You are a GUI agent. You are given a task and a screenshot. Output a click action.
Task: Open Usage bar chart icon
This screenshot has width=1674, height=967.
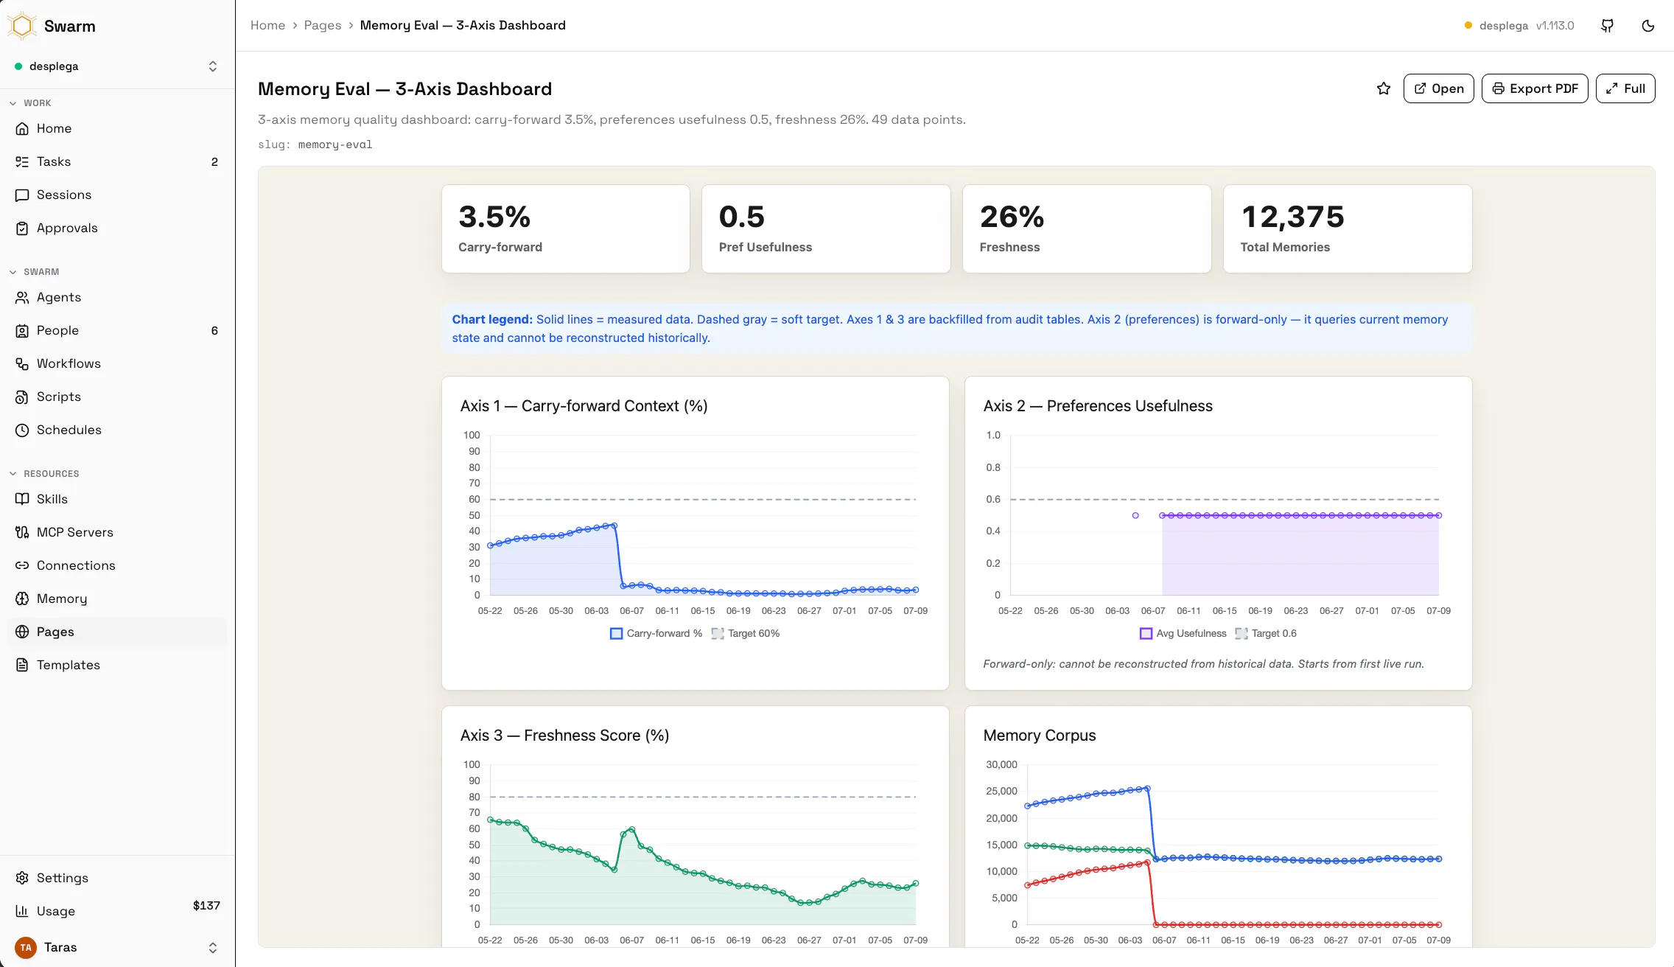(22, 911)
